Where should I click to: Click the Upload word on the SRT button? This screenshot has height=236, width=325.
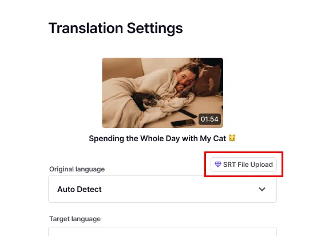261,165
